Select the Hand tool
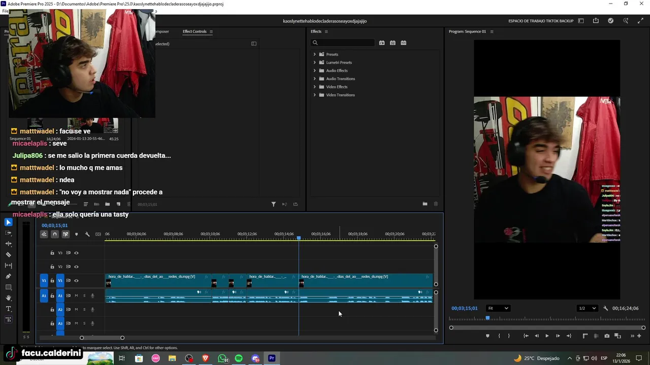This screenshot has height=365, width=650. pos(8,298)
